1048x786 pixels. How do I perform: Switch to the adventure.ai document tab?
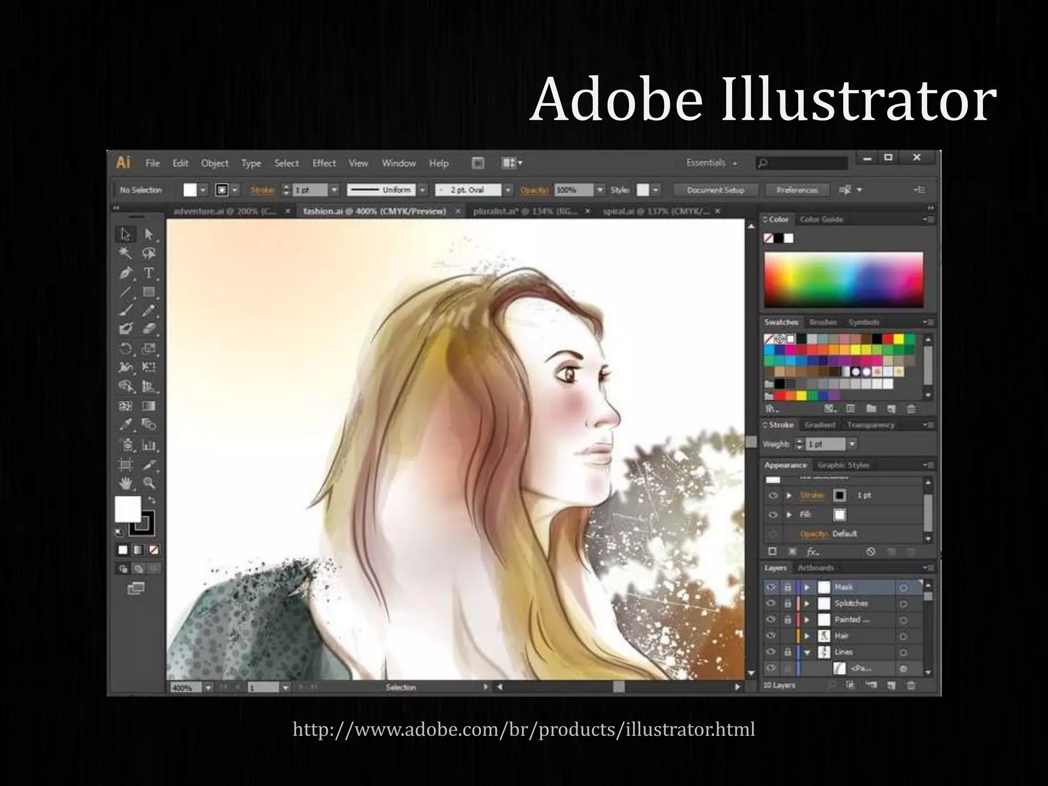coord(225,211)
